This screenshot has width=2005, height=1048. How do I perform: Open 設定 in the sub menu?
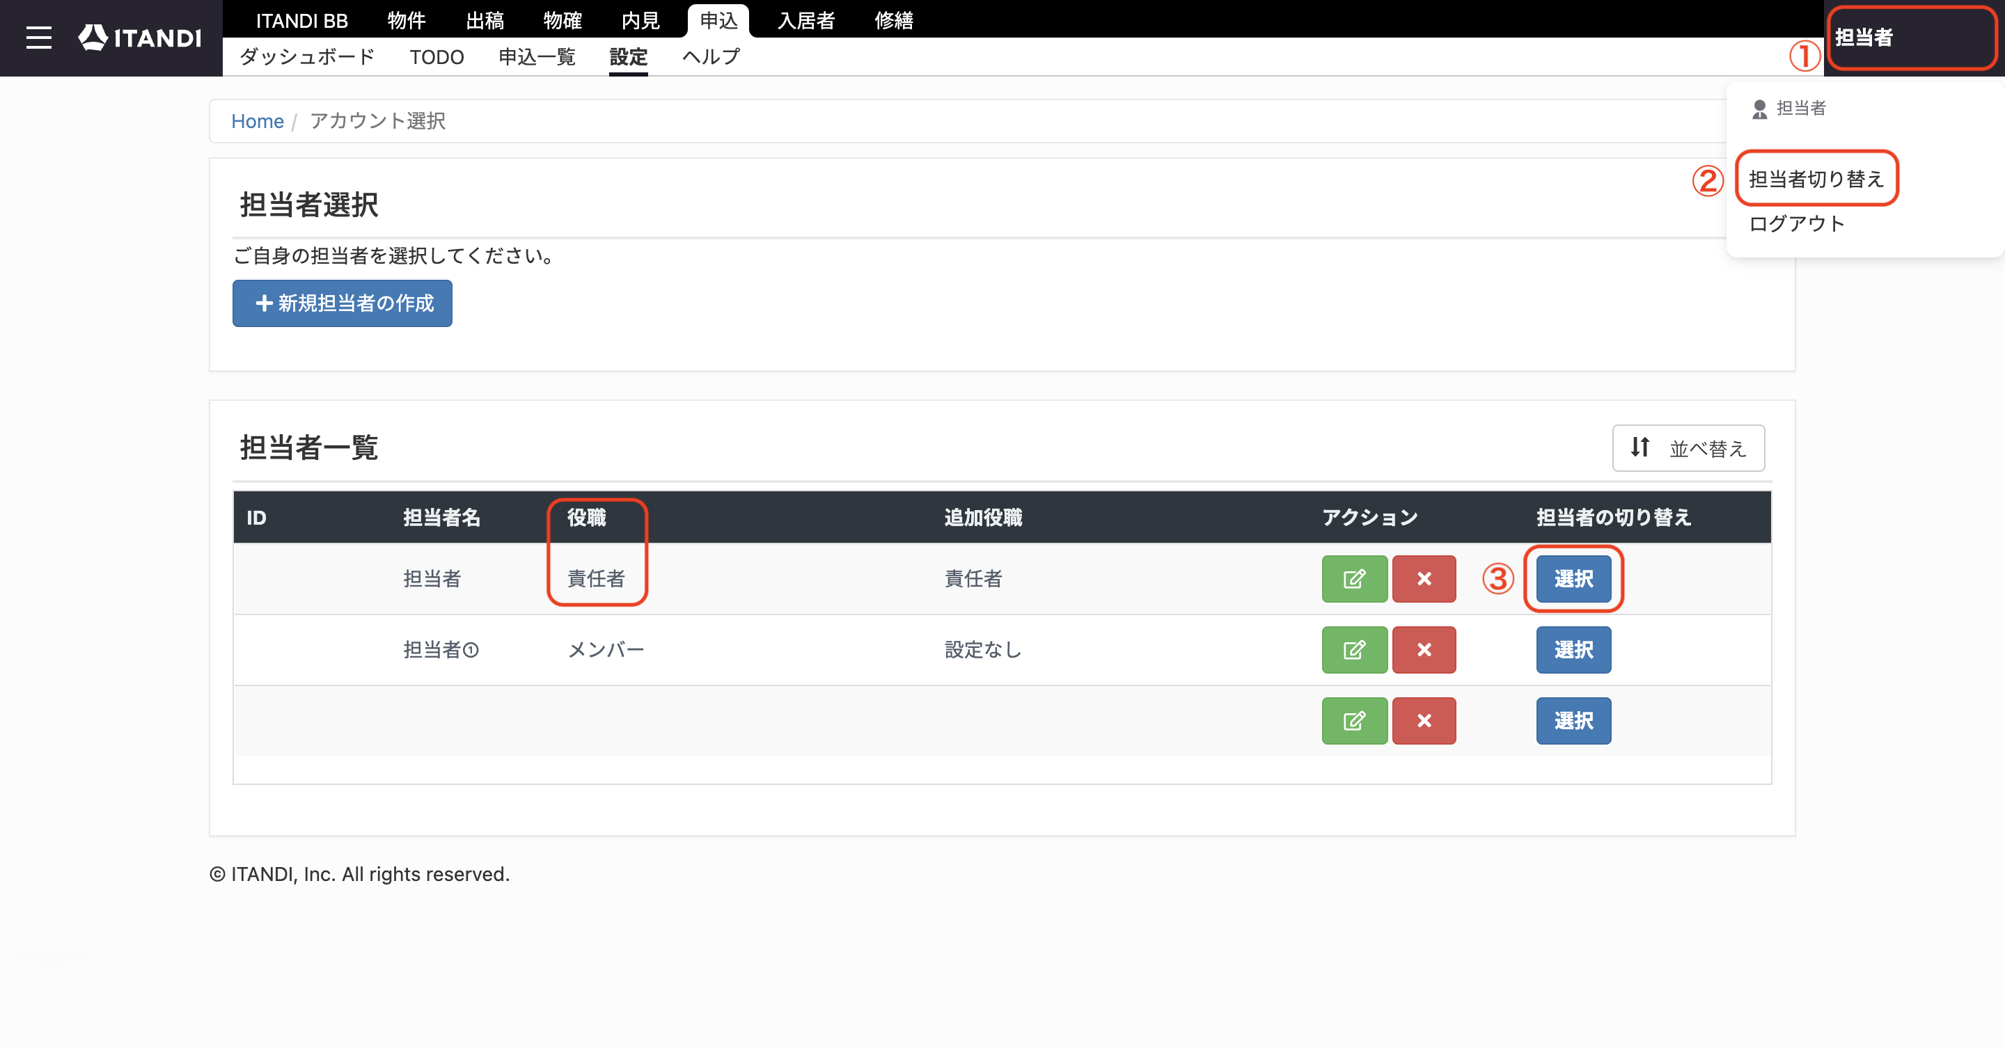pyautogui.click(x=628, y=57)
